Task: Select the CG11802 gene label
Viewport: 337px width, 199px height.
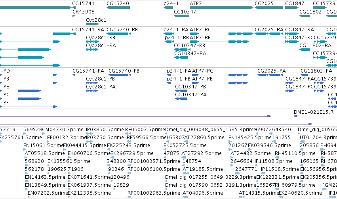Action: pyautogui.click(x=310, y=11)
